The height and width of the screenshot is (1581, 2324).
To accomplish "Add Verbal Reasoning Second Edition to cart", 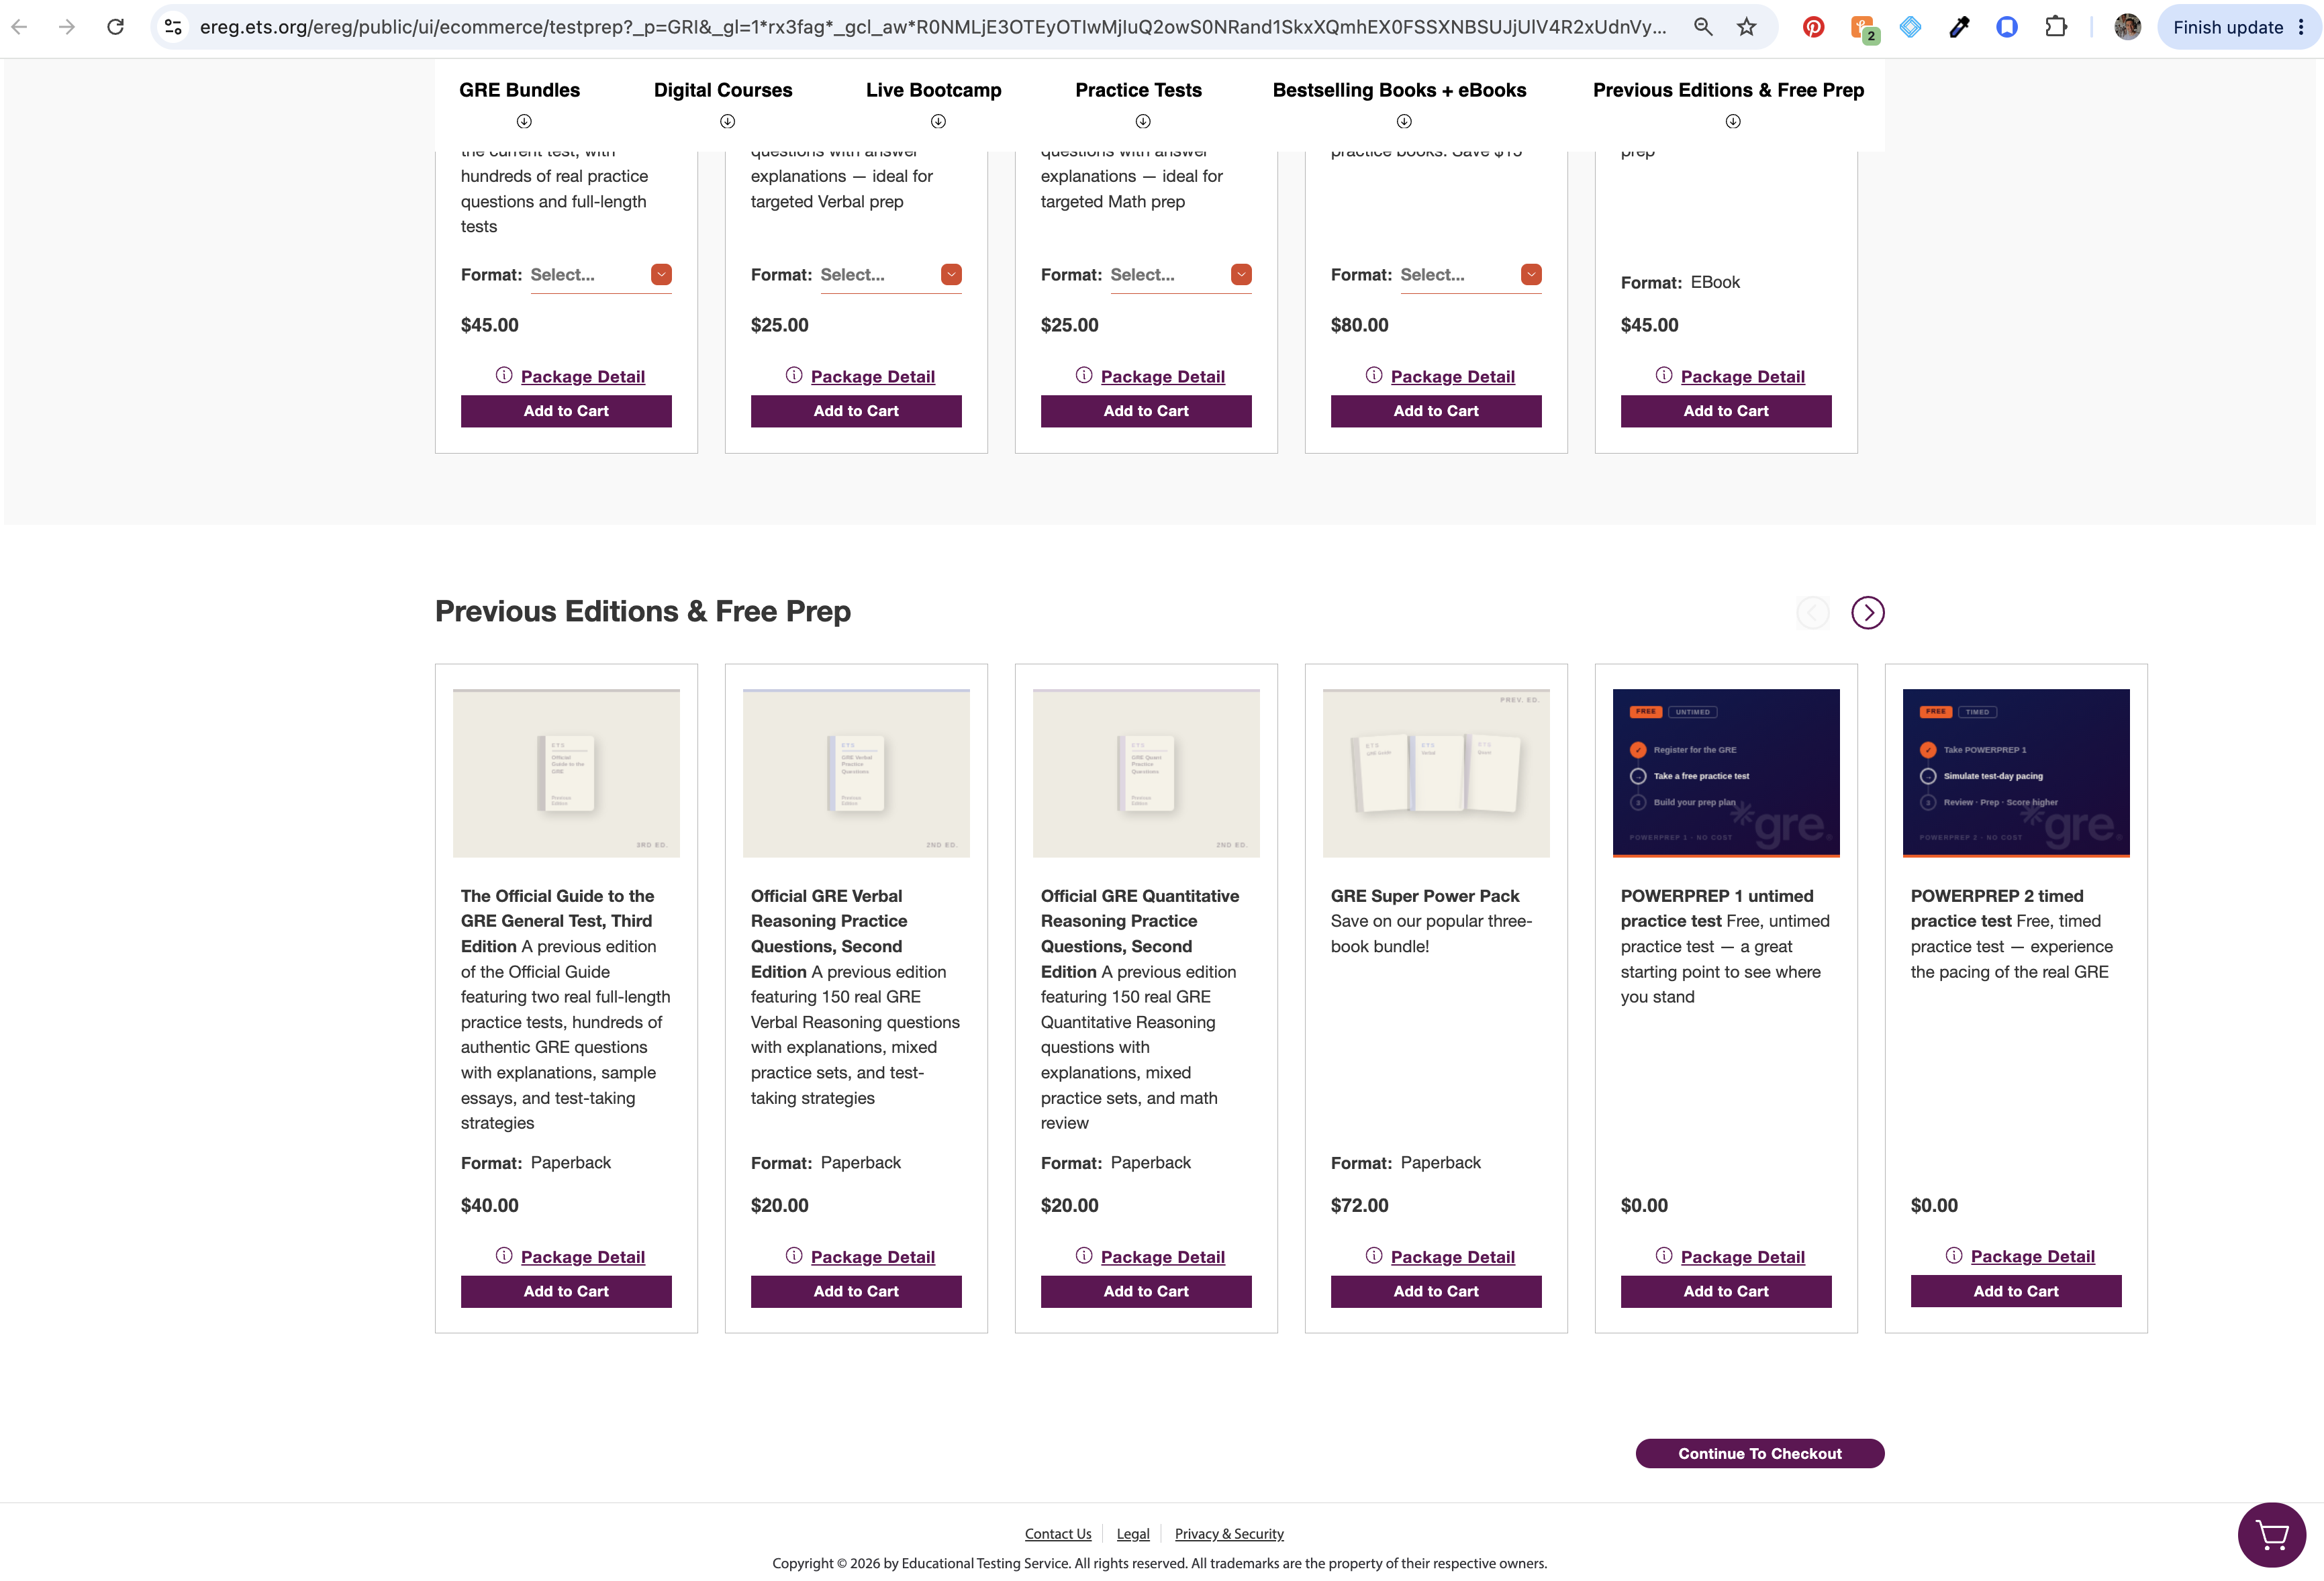I will point(856,1291).
